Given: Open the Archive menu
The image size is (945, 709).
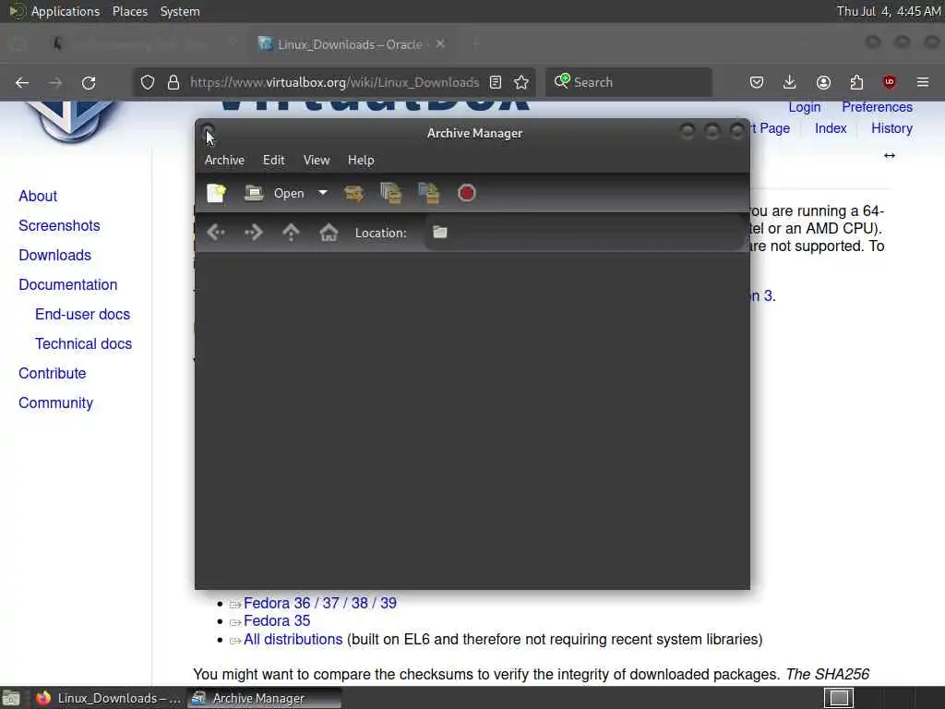Looking at the screenshot, I should coord(224,160).
